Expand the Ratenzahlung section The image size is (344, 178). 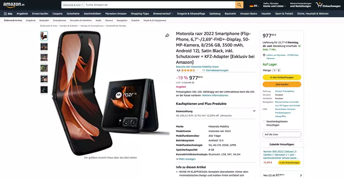coord(254,111)
